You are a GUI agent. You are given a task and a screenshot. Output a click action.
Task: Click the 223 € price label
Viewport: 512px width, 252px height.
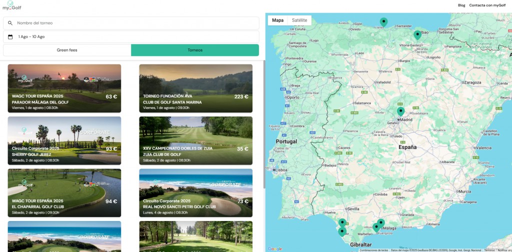pos(241,96)
